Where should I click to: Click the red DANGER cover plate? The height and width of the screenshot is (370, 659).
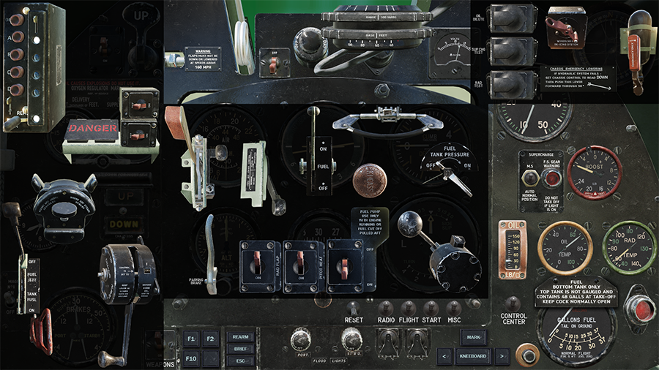pyautogui.click(x=93, y=129)
